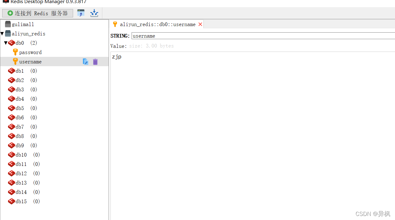This screenshot has height=220, width=395.
Task: Click the Connect to Redis Server button
Action: point(38,13)
